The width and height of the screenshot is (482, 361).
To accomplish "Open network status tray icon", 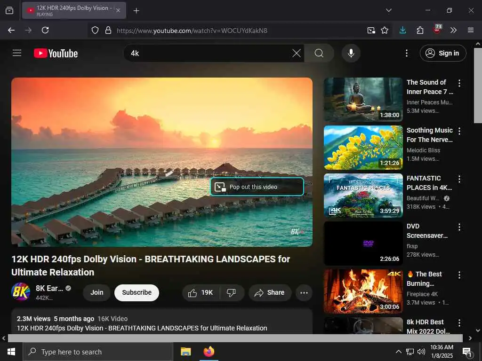I will tap(410, 352).
